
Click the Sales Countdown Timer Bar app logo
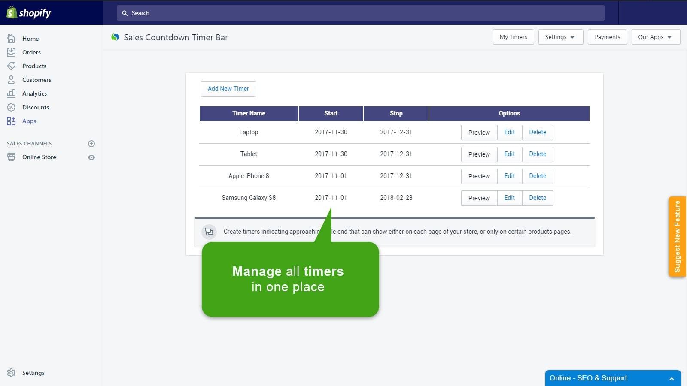pyautogui.click(x=115, y=37)
